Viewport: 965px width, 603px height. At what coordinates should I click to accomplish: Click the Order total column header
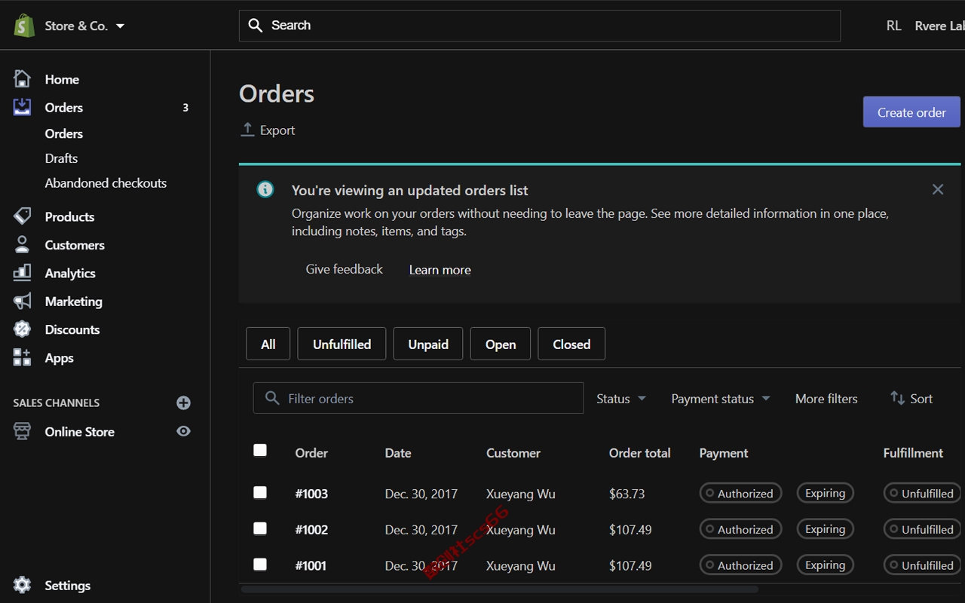click(x=639, y=453)
